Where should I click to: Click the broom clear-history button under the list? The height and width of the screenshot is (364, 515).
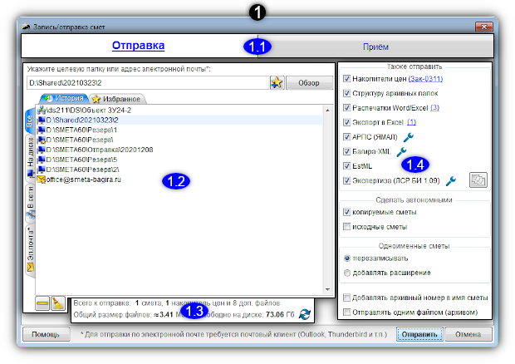point(58,303)
